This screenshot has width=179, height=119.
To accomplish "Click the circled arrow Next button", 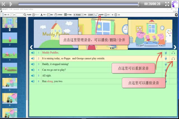I will point(33,15).
